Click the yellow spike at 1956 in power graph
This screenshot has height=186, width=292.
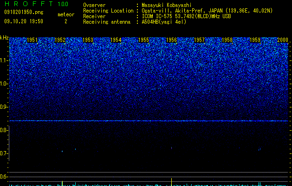pos(171,181)
